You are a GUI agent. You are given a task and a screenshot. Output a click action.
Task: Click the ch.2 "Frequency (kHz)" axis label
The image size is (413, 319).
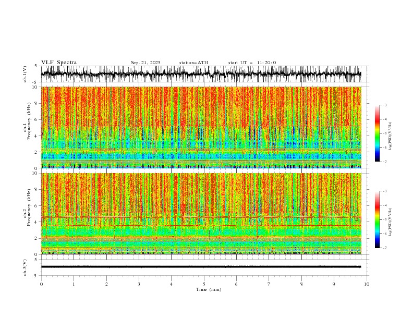[x=29, y=207]
